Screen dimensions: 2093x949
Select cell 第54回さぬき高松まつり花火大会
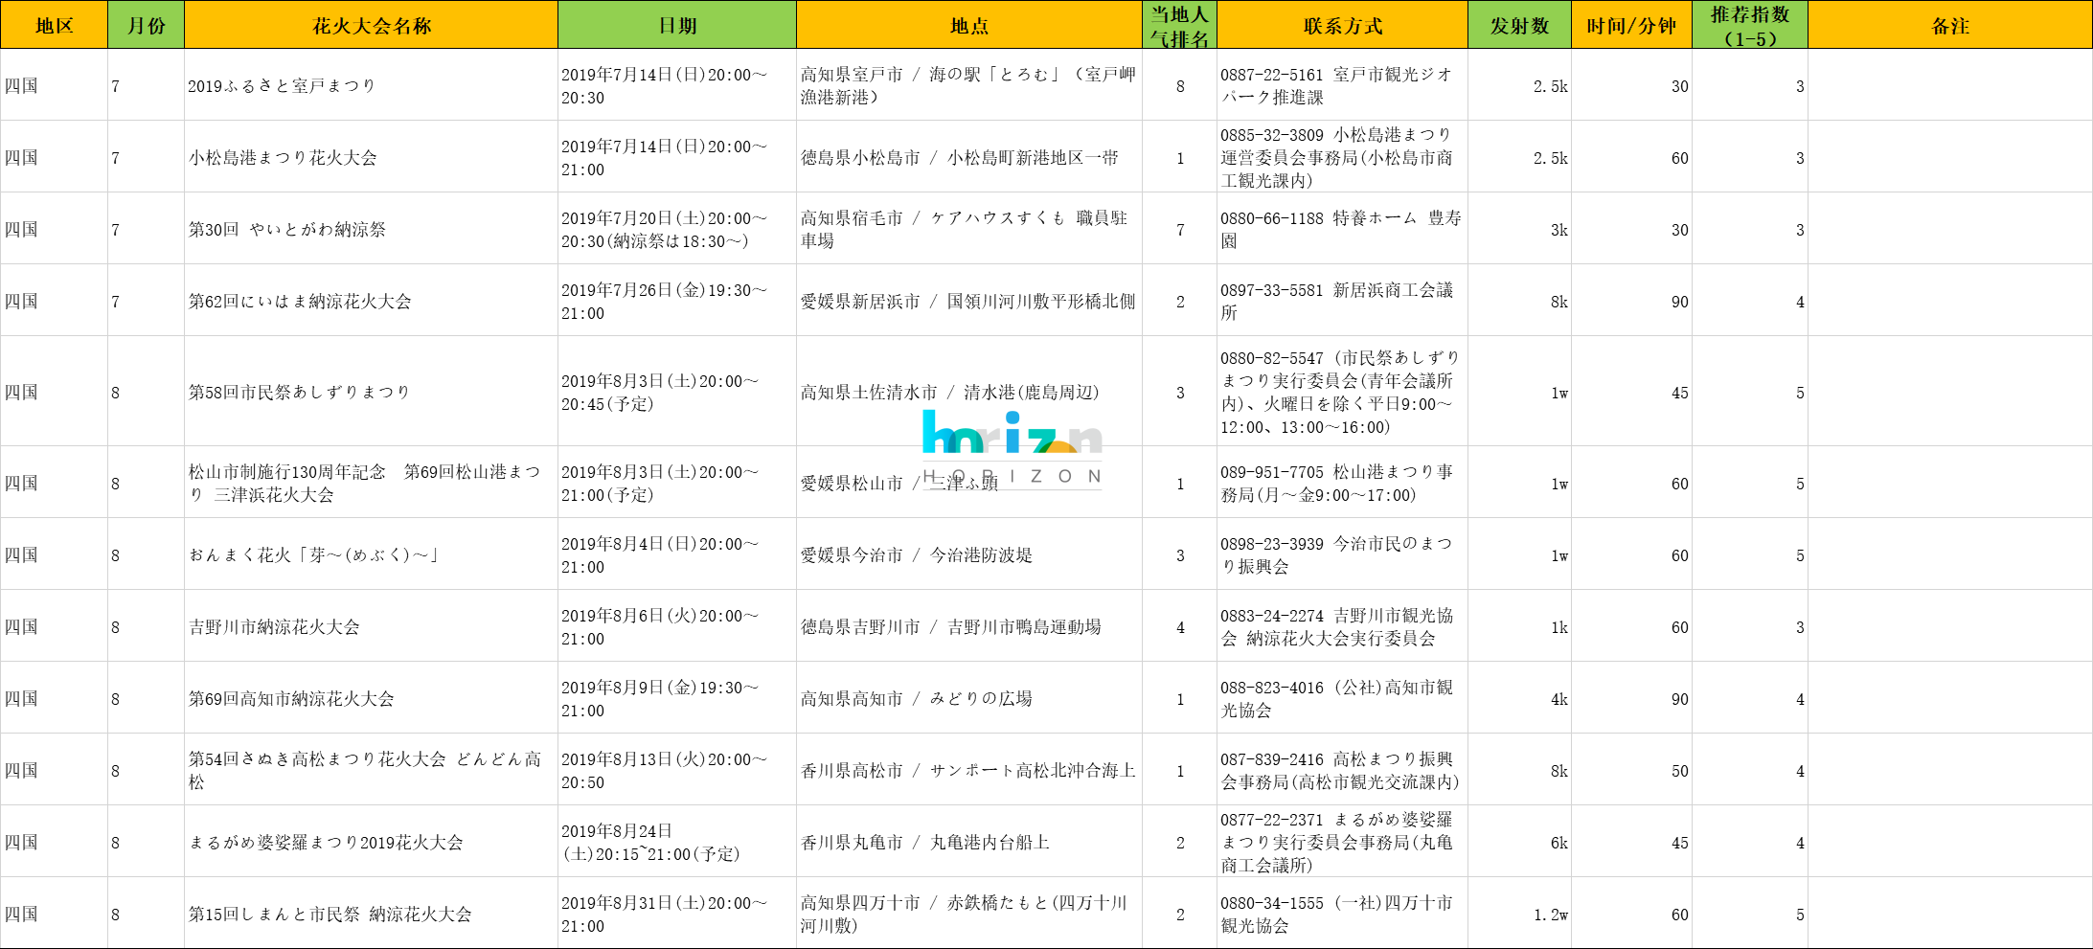[371, 770]
